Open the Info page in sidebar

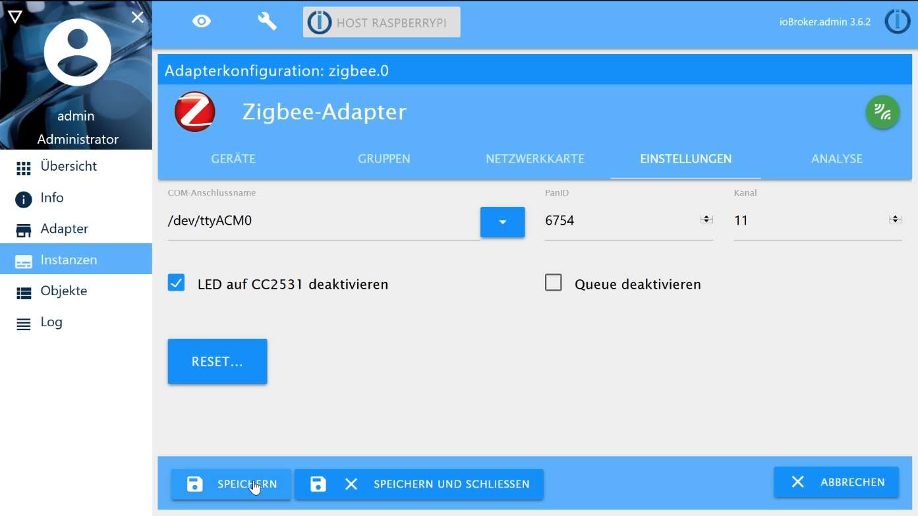point(52,198)
